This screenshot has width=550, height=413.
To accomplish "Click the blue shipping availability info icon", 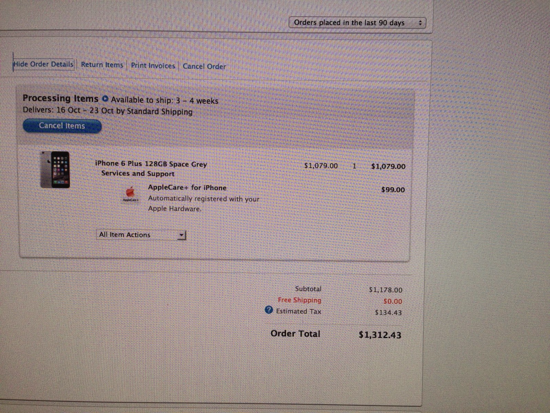I will click(105, 99).
